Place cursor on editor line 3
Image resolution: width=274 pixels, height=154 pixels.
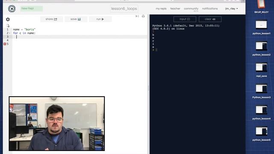pyautogui.click(x=80, y=37)
